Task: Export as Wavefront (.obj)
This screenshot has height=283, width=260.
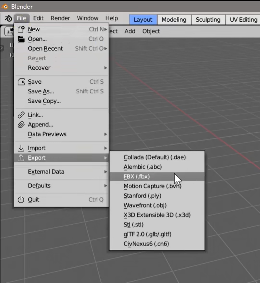Action: [x=157, y=205]
